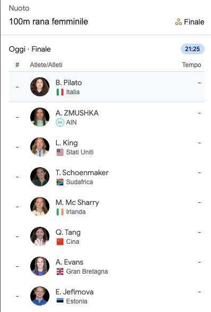Open M. Mc Sharry athlete name

pos(77,202)
